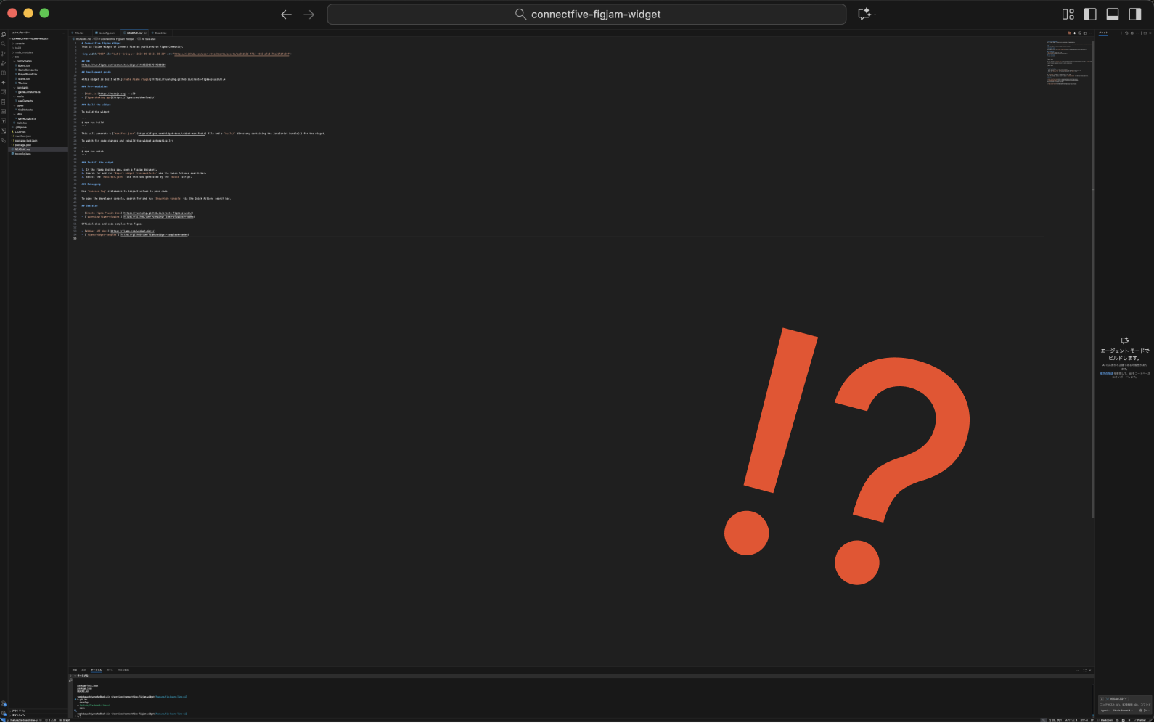
Task: Go back with the left arrow in the title bar
Action: pos(286,15)
